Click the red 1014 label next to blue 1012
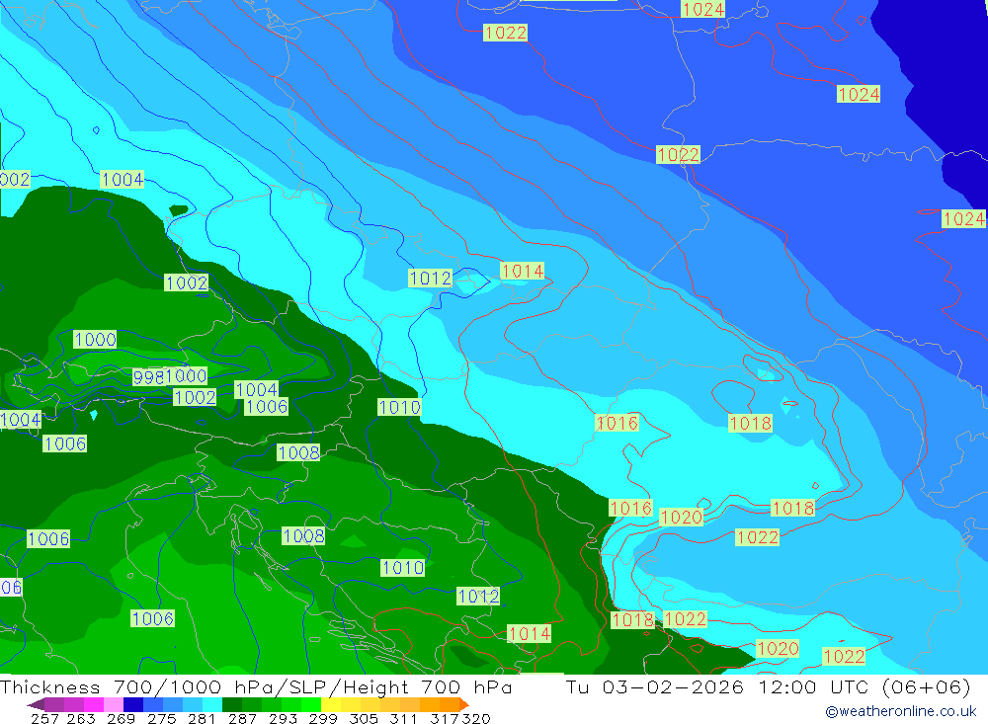Screen dimensions: 988x724 [x=523, y=271]
